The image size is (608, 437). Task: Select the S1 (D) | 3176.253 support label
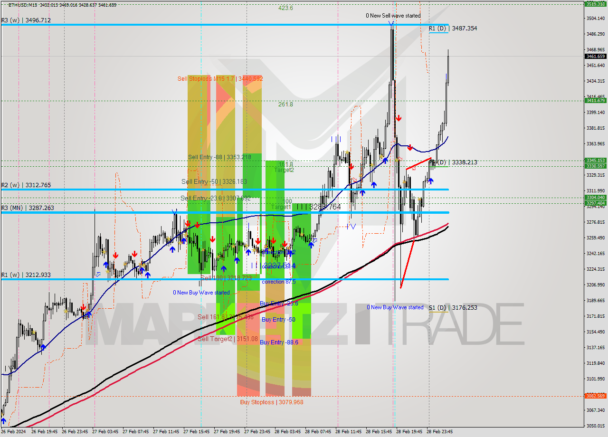pyautogui.click(x=453, y=308)
